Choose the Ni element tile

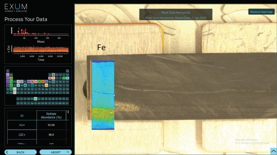pos(40,82)
